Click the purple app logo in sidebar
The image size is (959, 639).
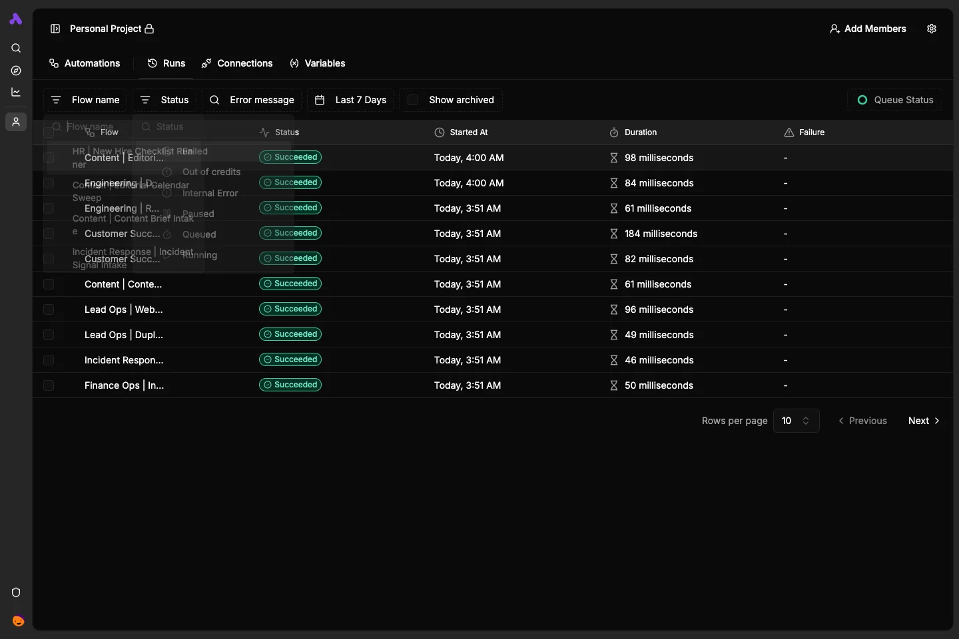[x=16, y=19]
